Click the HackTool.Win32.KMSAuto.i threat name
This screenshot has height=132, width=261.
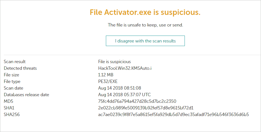point(125,68)
